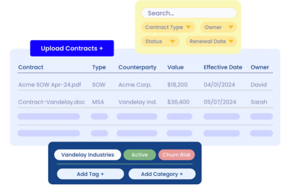Expand the Renewal Date dropdown
Viewport: 290px width, 195px height.
pos(211,41)
